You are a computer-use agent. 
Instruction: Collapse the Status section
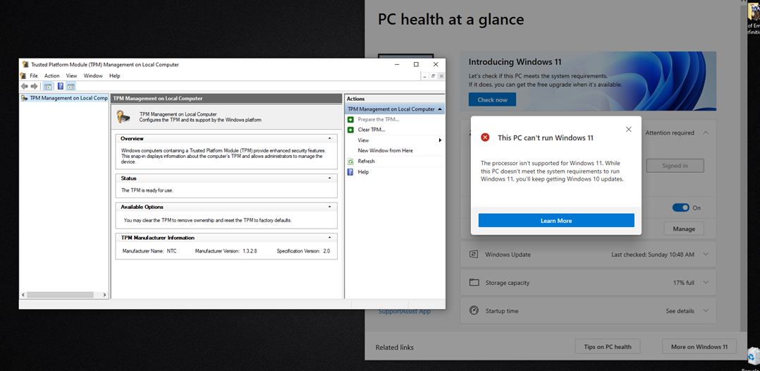click(330, 178)
